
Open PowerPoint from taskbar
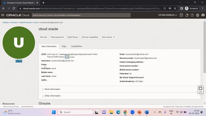(x=139, y=112)
